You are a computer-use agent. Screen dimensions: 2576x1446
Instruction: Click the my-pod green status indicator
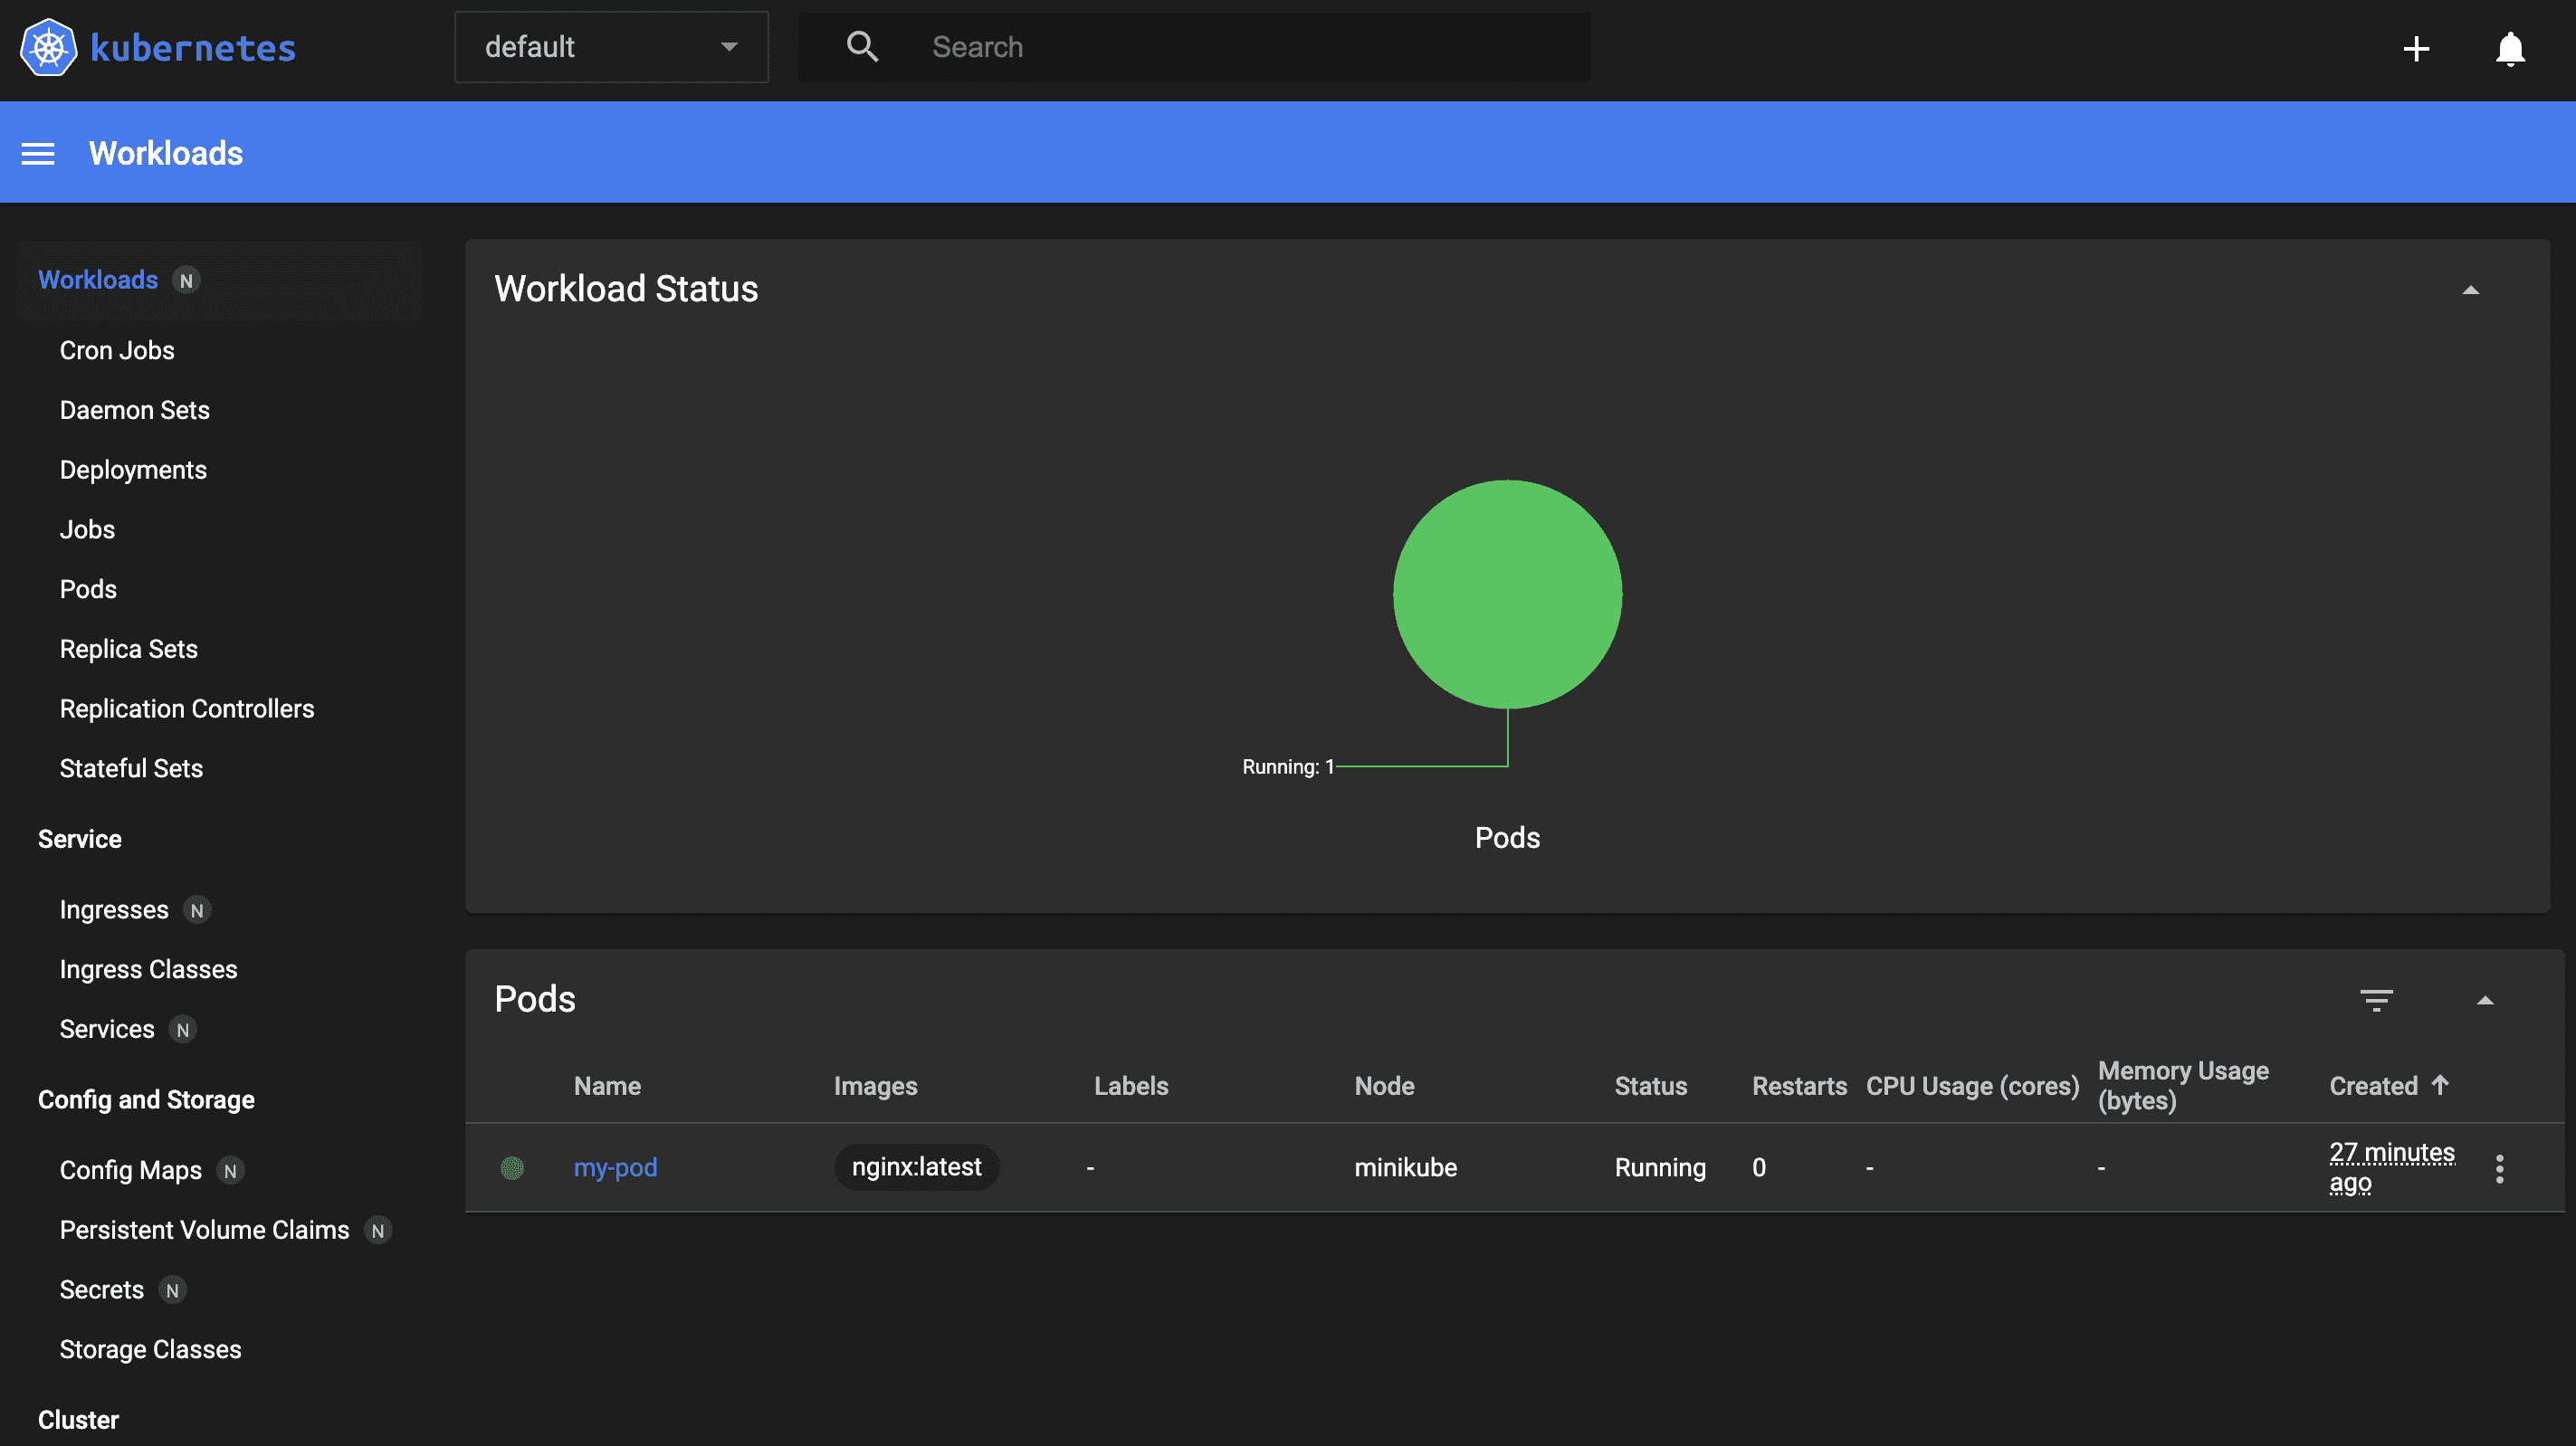(x=512, y=1167)
